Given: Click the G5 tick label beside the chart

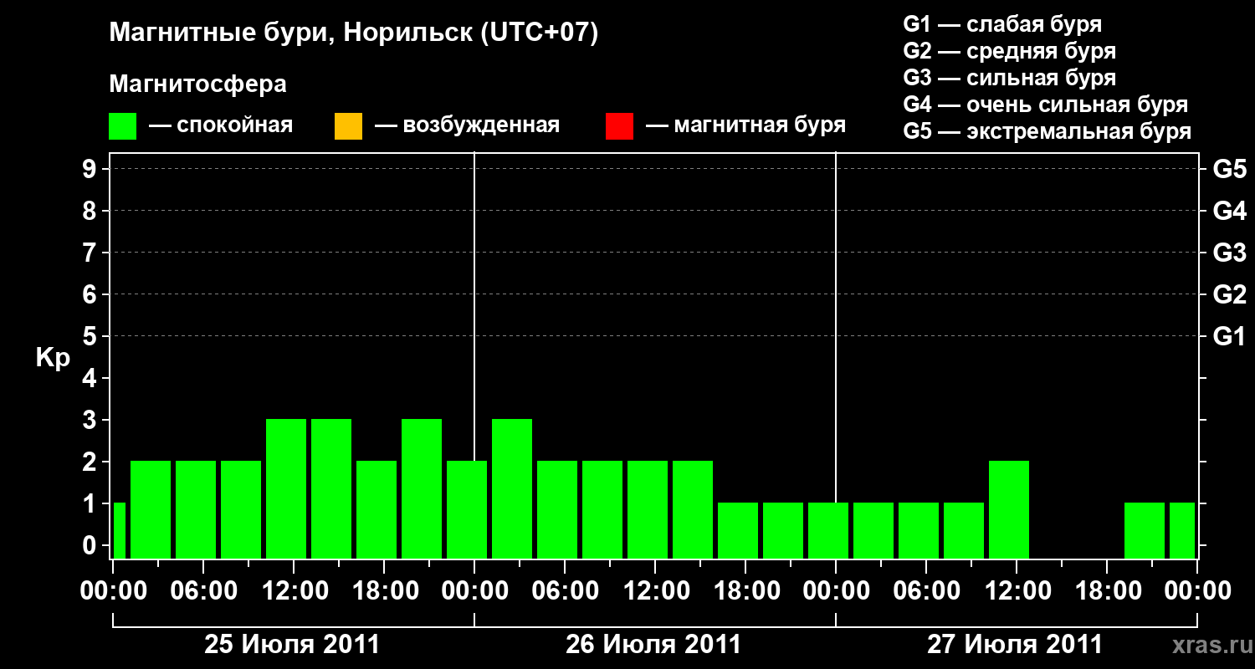Looking at the screenshot, I should pyautogui.click(x=1229, y=169).
